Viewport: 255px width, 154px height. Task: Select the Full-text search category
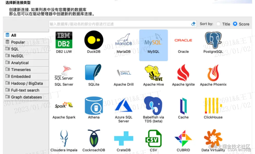click(26, 90)
